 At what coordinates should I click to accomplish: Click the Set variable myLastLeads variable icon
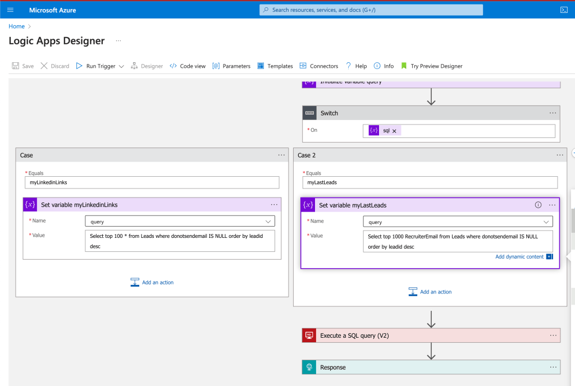308,205
